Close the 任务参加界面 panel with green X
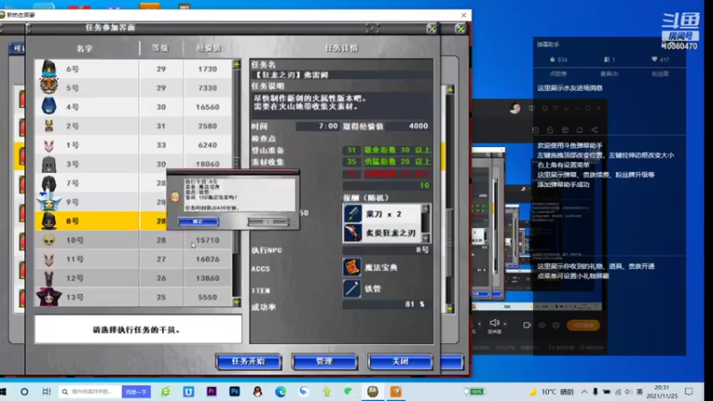Image resolution: width=713 pixels, height=401 pixels. (x=431, y=29)
